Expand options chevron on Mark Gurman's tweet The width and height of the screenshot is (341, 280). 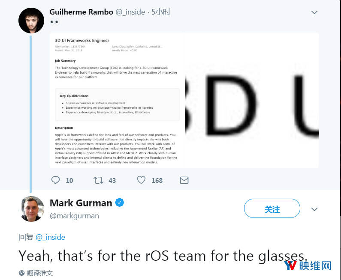[314, 209]
